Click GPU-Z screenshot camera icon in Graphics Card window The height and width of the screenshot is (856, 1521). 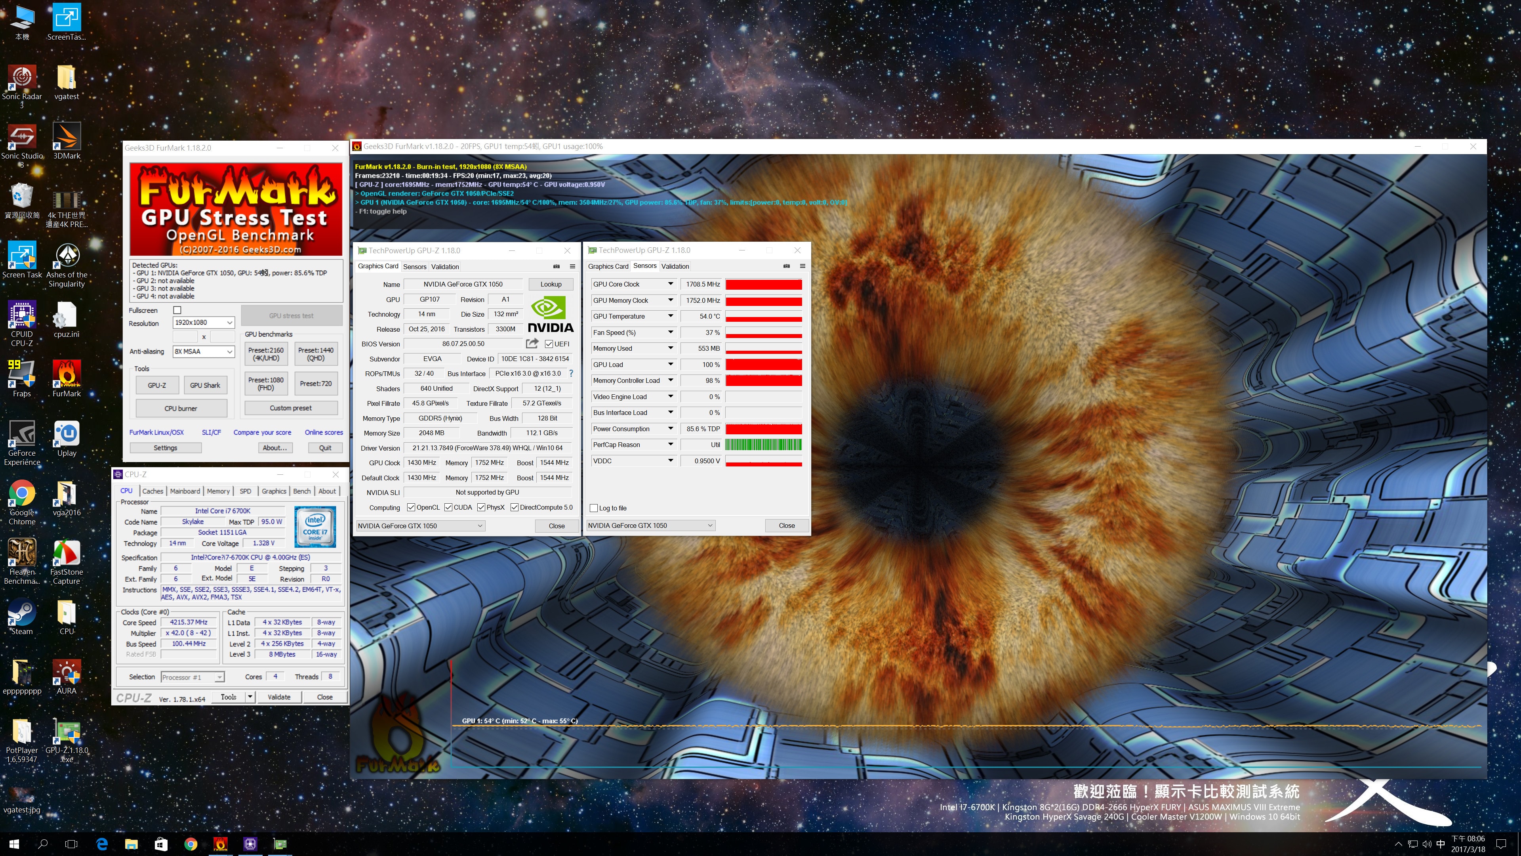click(x=556, y=266)
